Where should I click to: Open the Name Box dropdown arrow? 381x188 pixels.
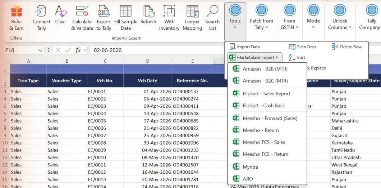[40, 50]
